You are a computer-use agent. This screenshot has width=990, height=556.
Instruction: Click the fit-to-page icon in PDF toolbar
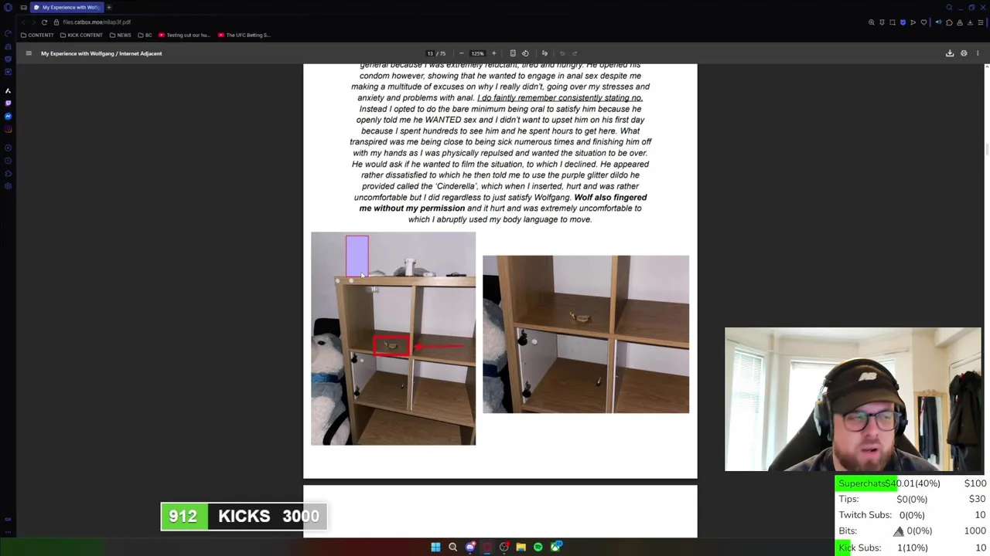click(x=512, y=53)
